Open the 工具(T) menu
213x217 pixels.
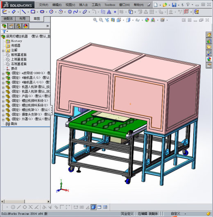pos(96,5)
